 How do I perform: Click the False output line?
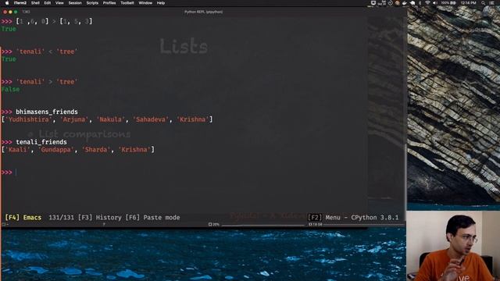point(10,90)
